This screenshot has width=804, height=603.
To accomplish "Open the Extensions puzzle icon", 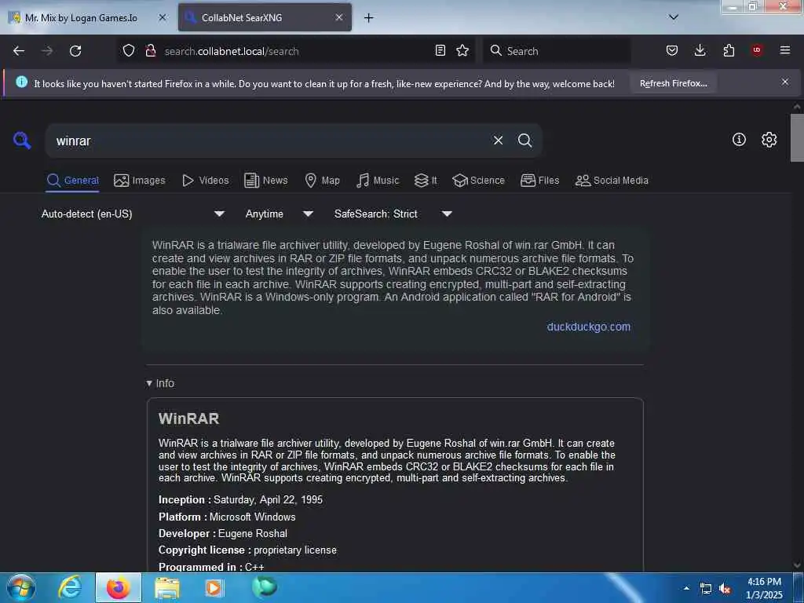I will pyautogui.click(x=729, y=50).
